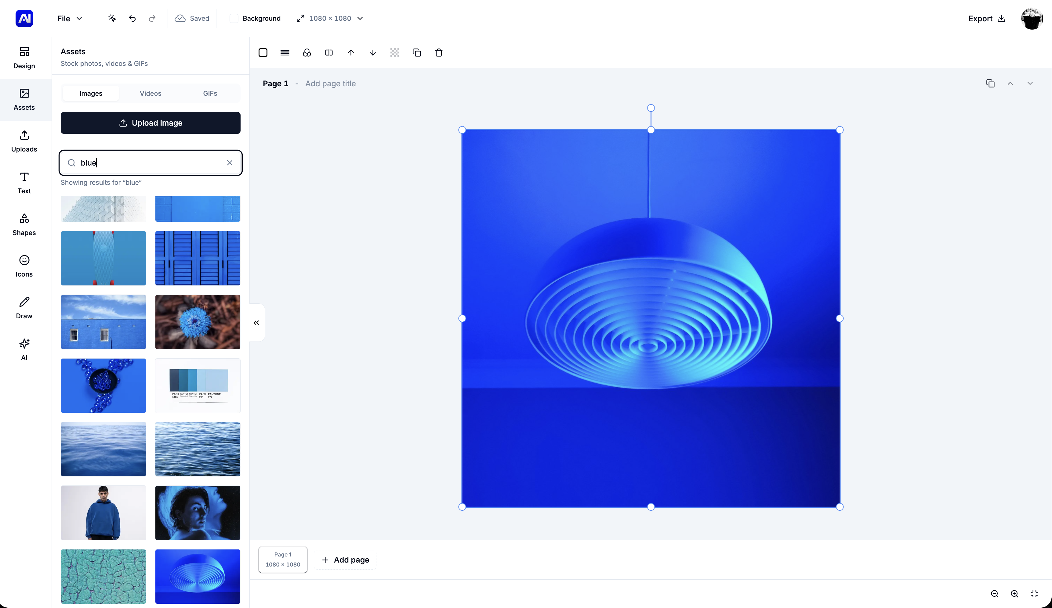Click the undo arrow icon

[x=132, y=18]
